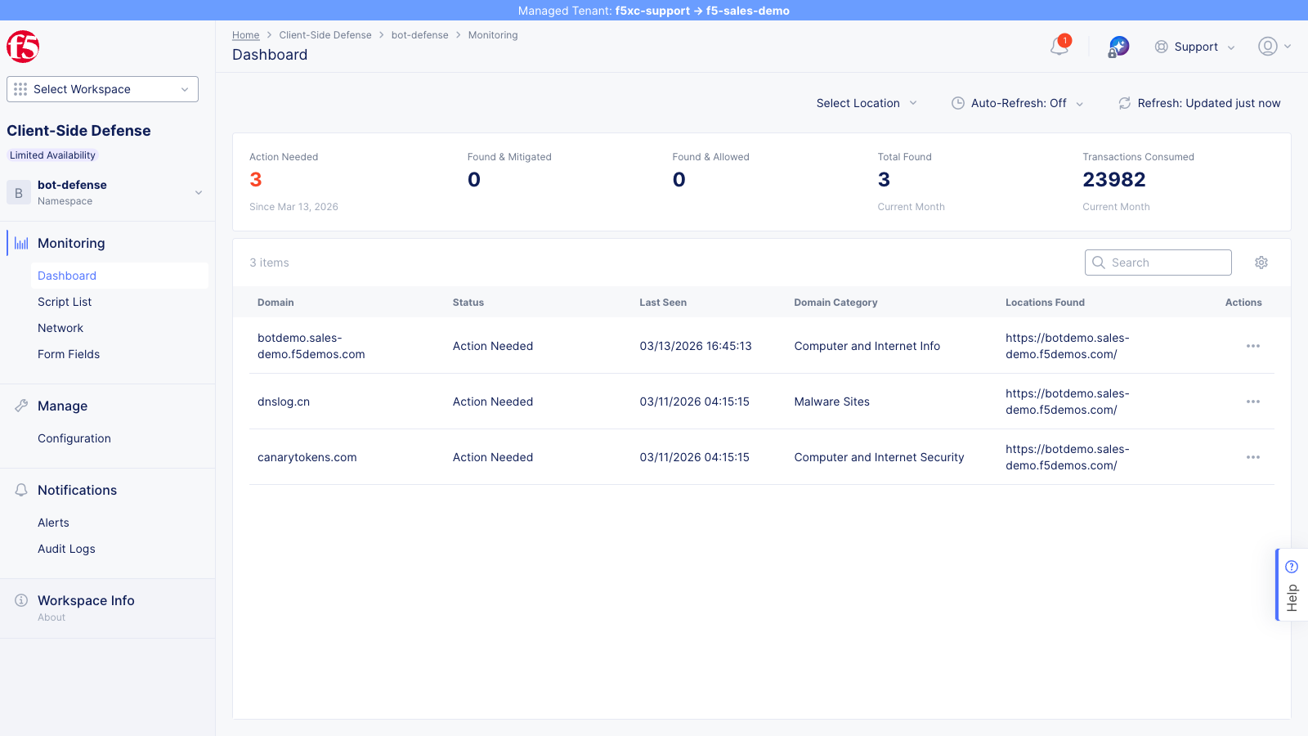Viewport: 1308px width, 736px height.
Task: Open table settings via the gear icon
Action: pos(1261,263)
